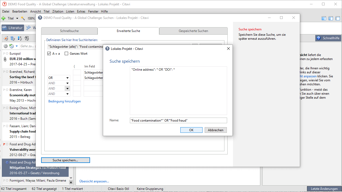Screen dimensions: 342x192
Task: Toggle the 'A = a' case checkbox
Action: pyautogui.click(x=49, y=54)
